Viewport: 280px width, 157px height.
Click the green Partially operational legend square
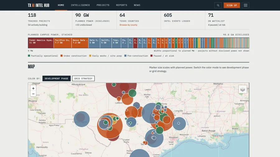pyautogui.click(x=29, y=56)
